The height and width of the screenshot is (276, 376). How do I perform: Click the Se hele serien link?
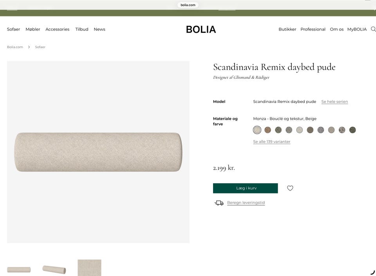(334, 102)
